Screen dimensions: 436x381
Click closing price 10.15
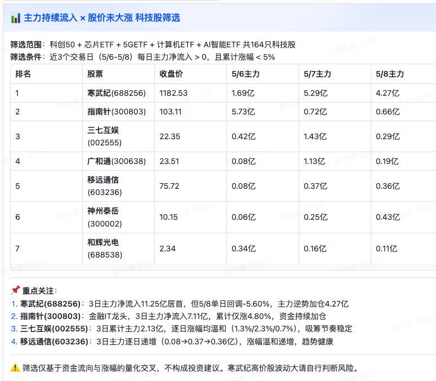tap(168, 217)
